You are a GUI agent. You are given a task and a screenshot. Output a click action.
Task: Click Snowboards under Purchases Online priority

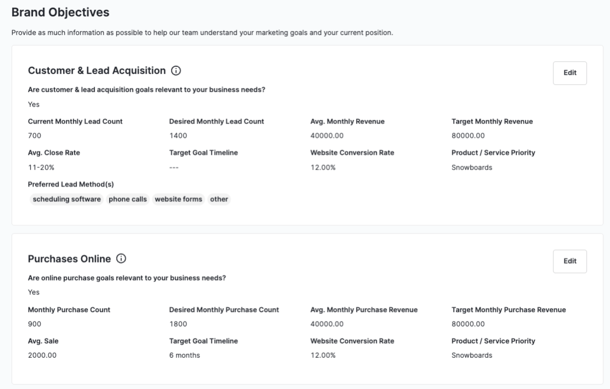(x=472, y=355)
